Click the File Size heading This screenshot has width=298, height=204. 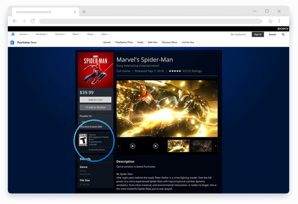(85, 180)
